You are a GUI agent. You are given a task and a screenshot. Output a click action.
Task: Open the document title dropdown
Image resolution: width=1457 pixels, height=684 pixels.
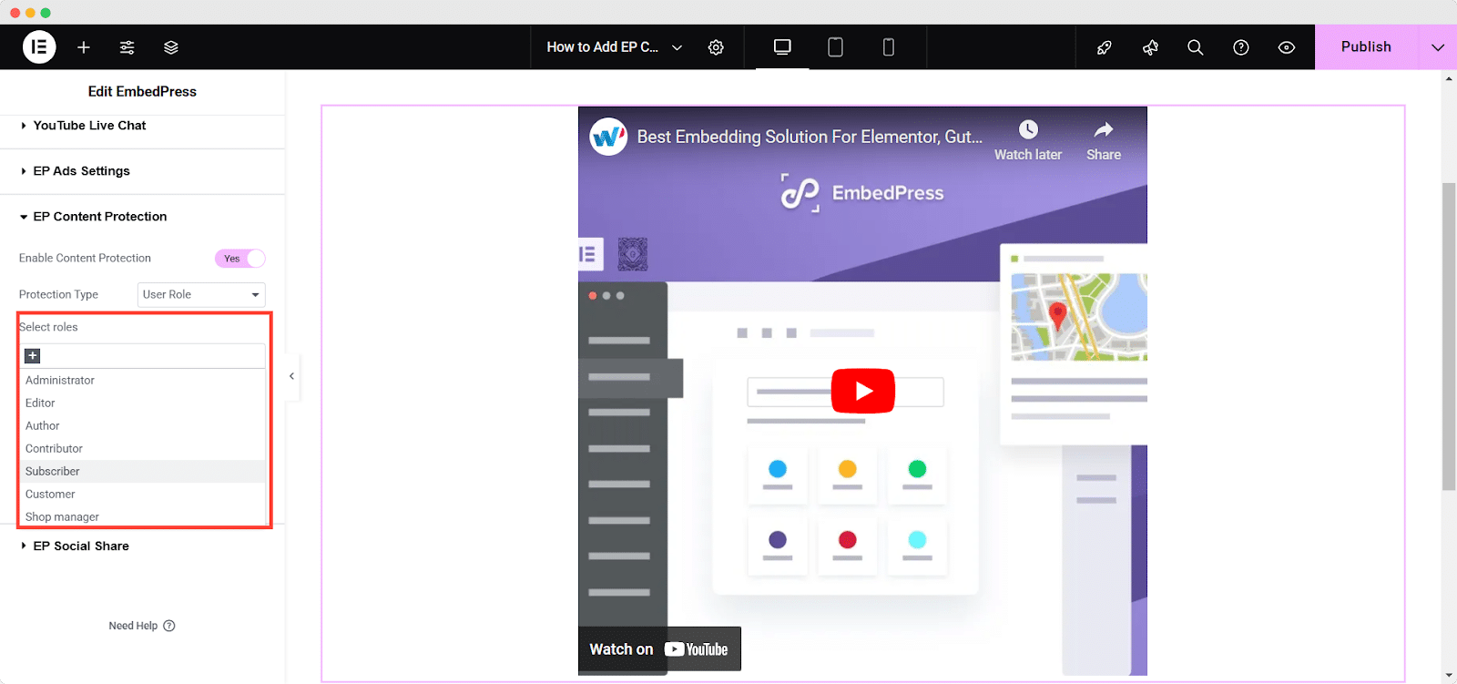pyautogui.click(x=615, y=47)
